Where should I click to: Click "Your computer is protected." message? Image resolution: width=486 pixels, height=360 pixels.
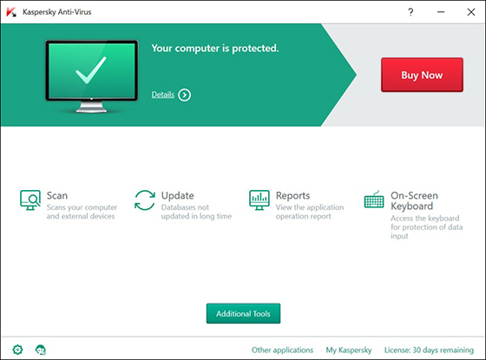click(215, 49)
